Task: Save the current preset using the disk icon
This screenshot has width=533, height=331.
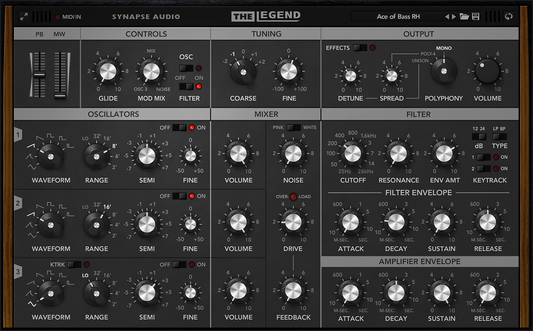Action: [x=475, y=16]
